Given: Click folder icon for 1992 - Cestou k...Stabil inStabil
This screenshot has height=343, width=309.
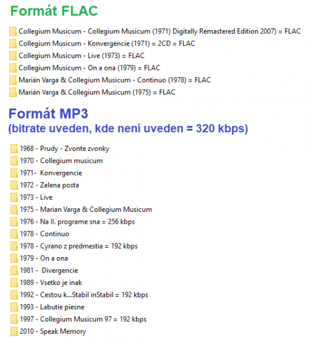Looking at the screenshot, I should click(x=14, y=295).
